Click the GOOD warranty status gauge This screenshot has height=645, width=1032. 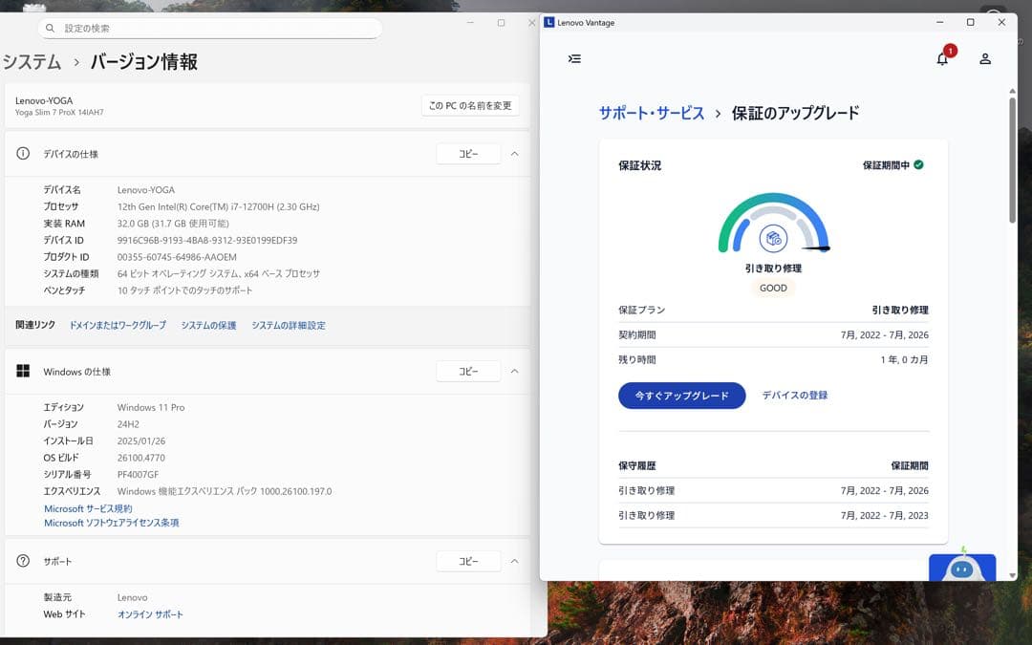[x=772, y=288]
